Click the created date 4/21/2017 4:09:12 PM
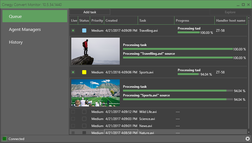The image size is (252, 143). (121, 112)
